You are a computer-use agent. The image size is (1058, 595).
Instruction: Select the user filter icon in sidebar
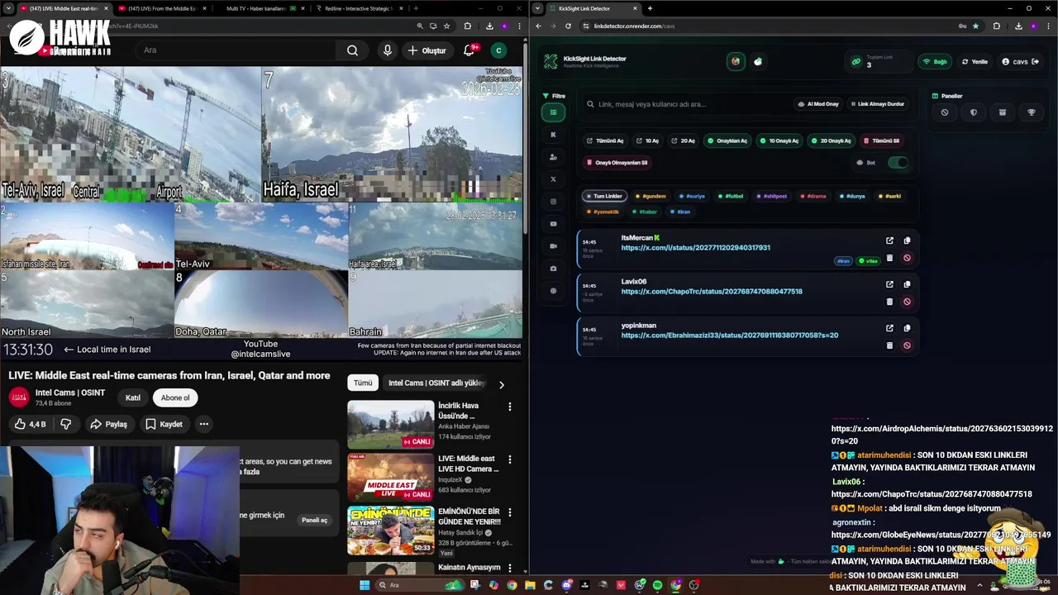(553, 157)
